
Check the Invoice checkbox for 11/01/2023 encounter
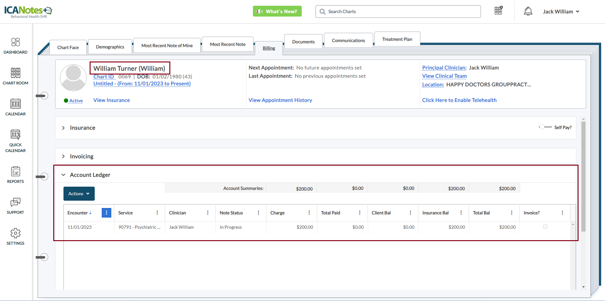point(545,227)
